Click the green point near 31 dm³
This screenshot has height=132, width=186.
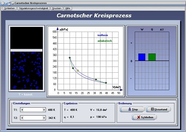(x=96, y=80)
